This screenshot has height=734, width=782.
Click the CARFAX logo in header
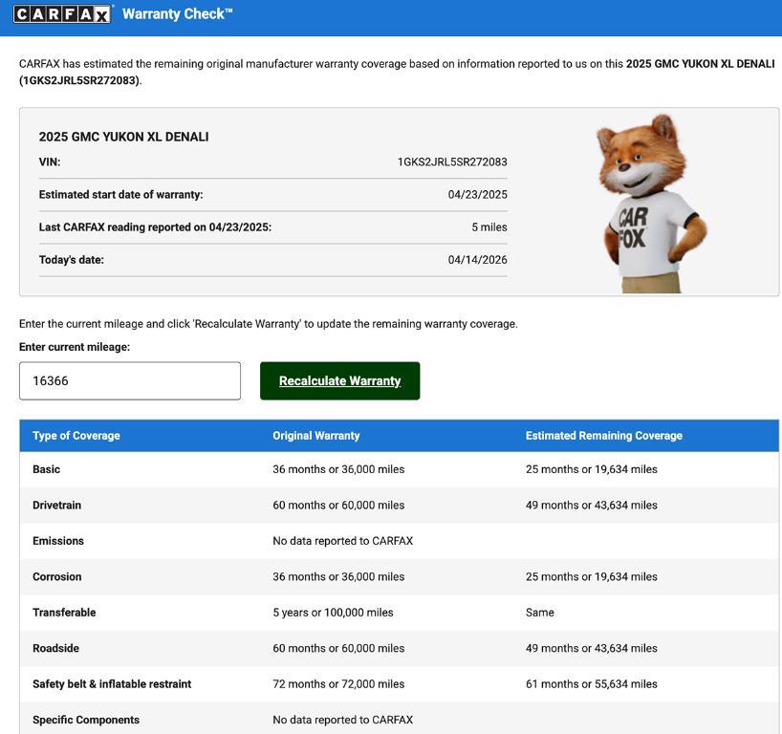point(62,14)
